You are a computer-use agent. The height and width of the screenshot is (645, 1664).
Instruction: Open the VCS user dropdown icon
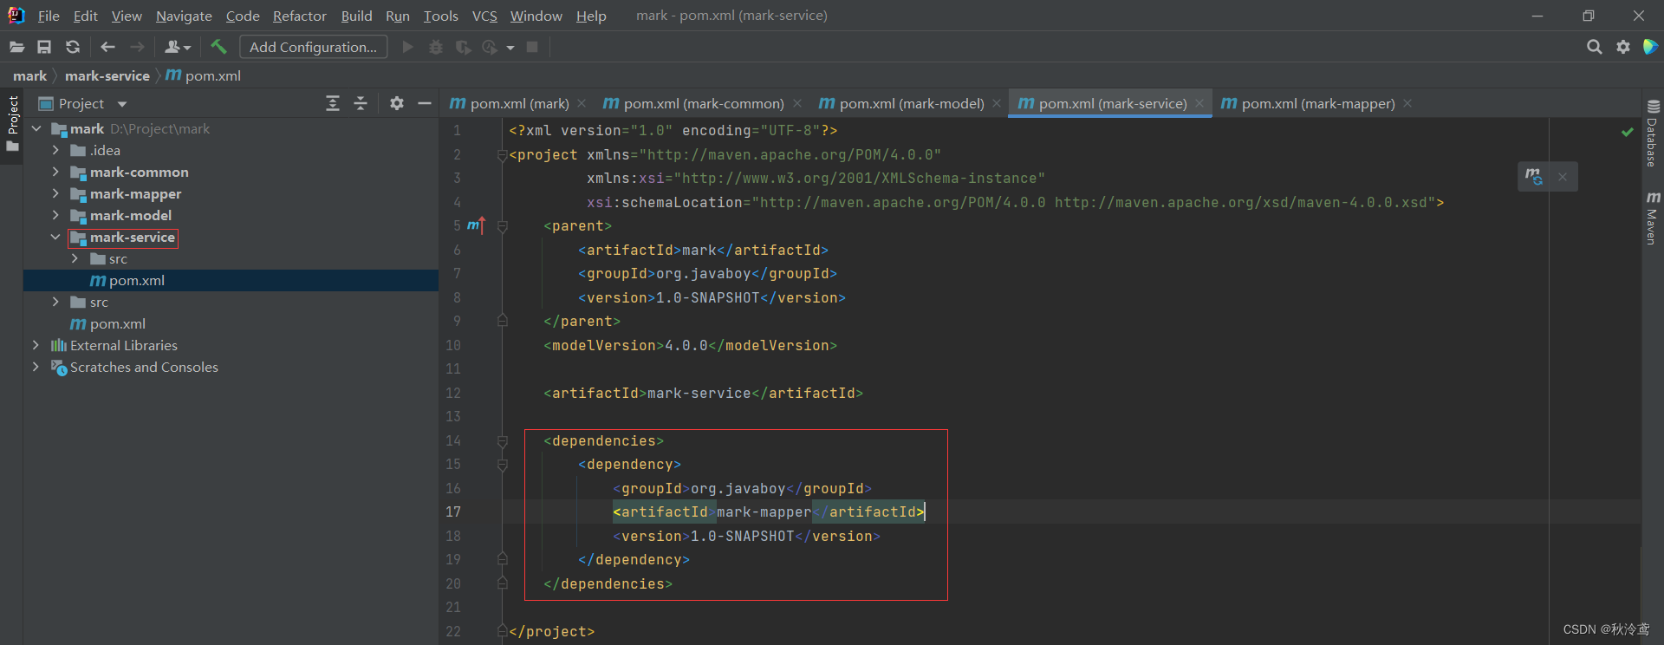tap(178, 47)
